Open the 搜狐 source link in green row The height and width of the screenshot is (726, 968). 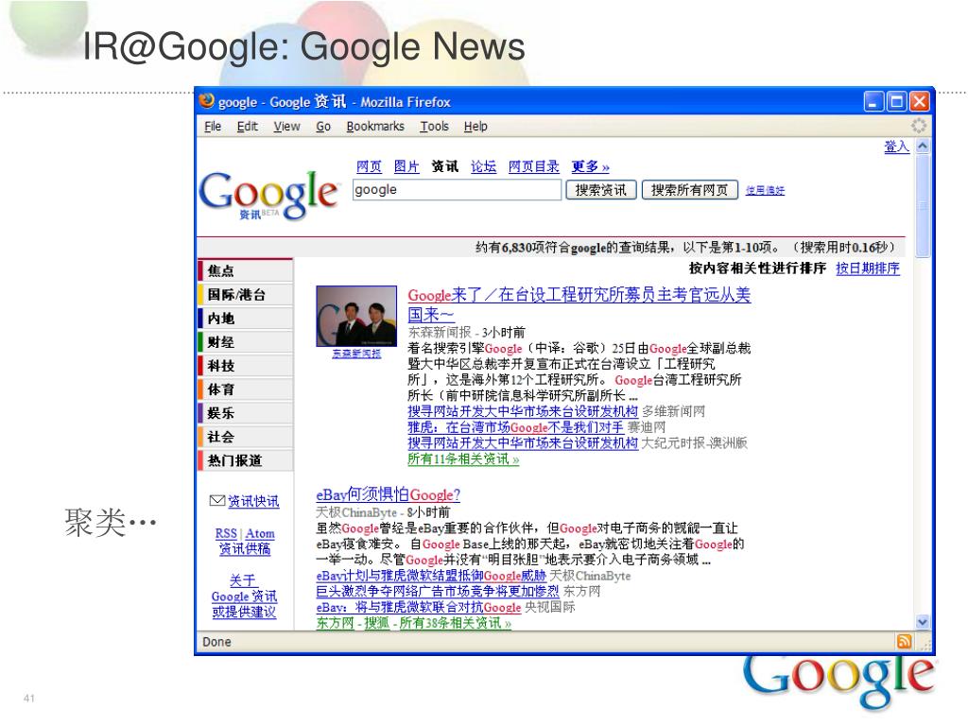pyautogui.click(x=376, y=623)
